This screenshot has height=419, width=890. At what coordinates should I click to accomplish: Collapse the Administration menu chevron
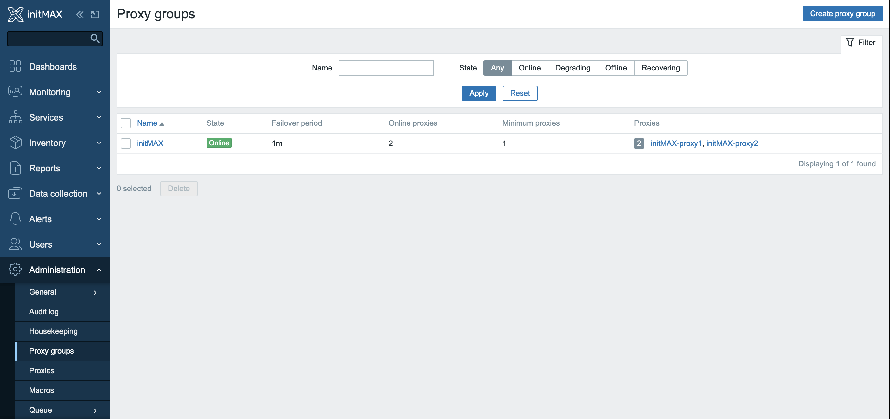click(99, 270)
